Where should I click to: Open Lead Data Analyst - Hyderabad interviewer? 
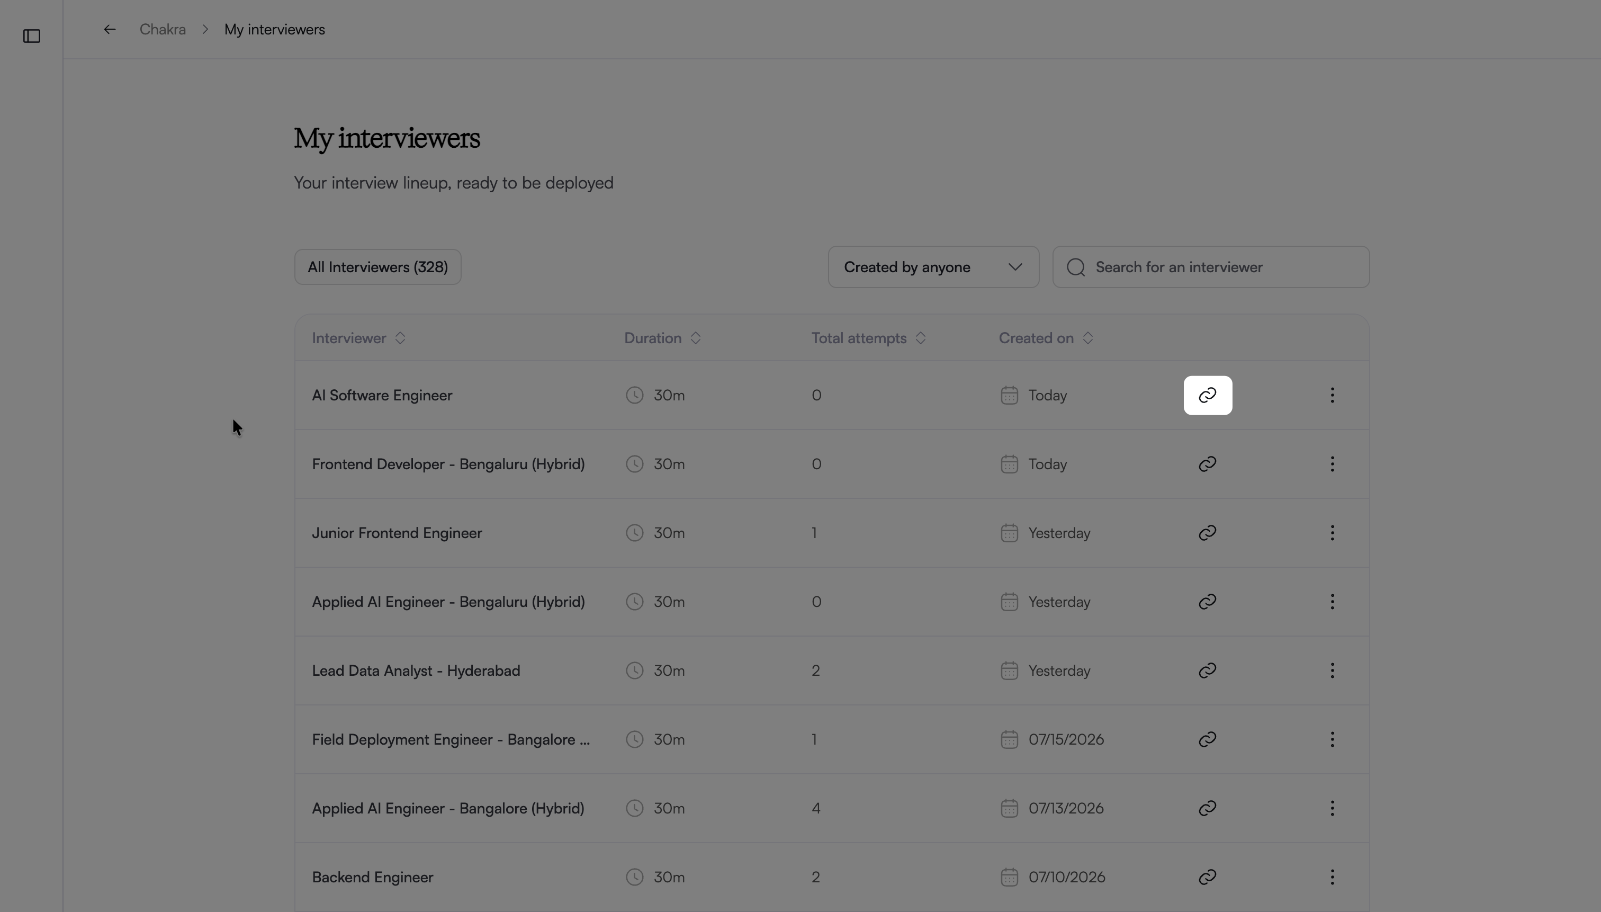pos(416,671)
